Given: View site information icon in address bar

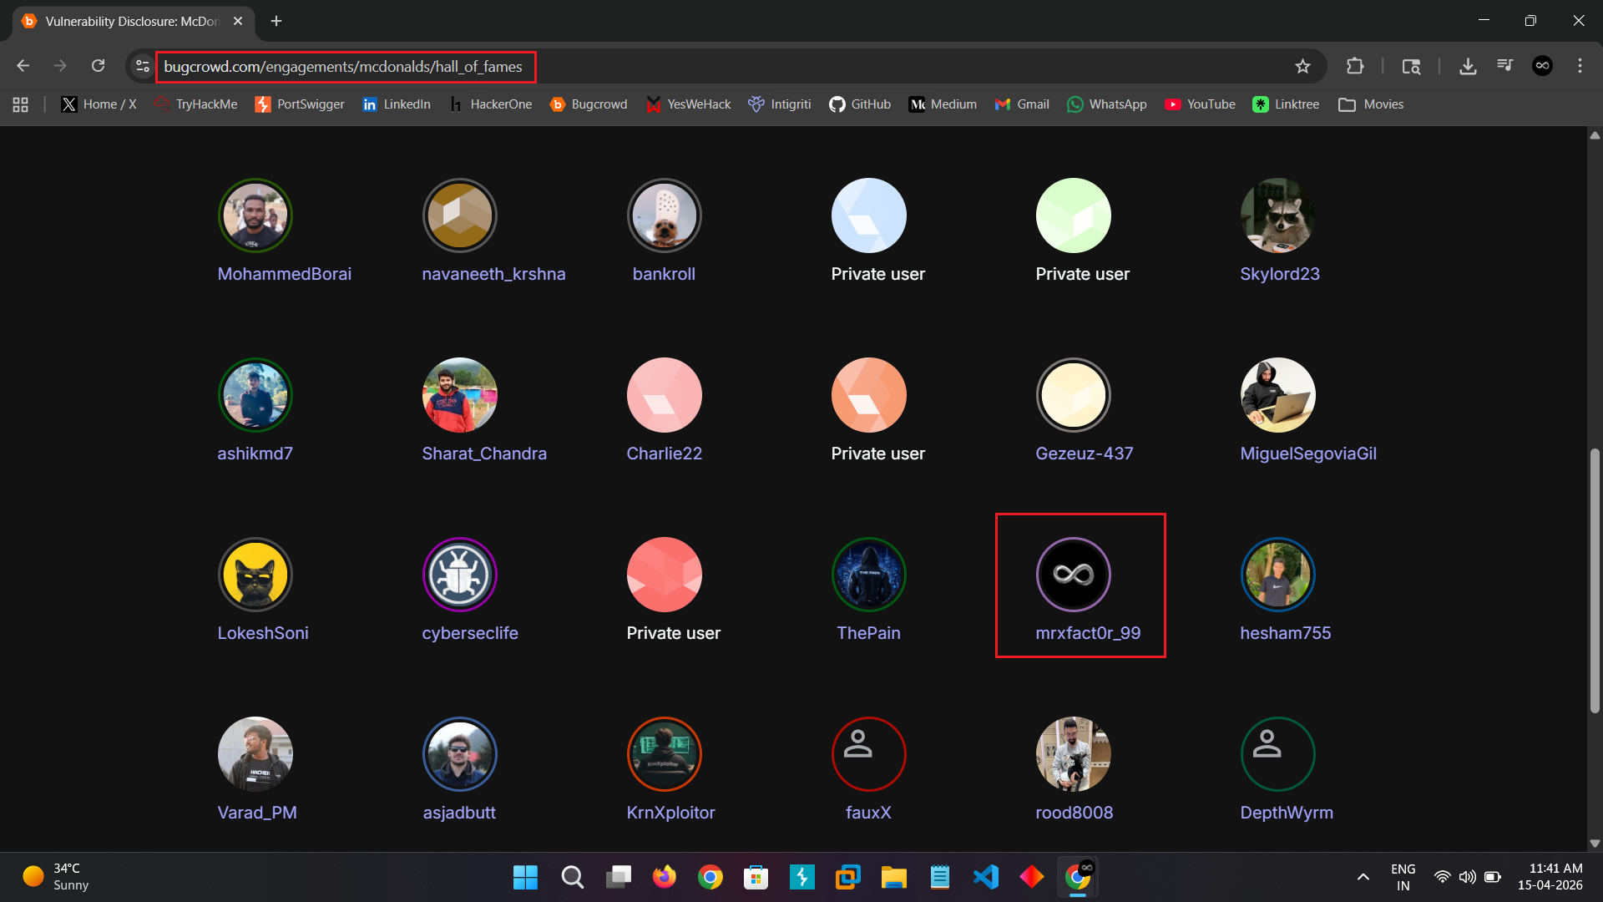Looking at the screenshot, I should [x=143, y=66].
